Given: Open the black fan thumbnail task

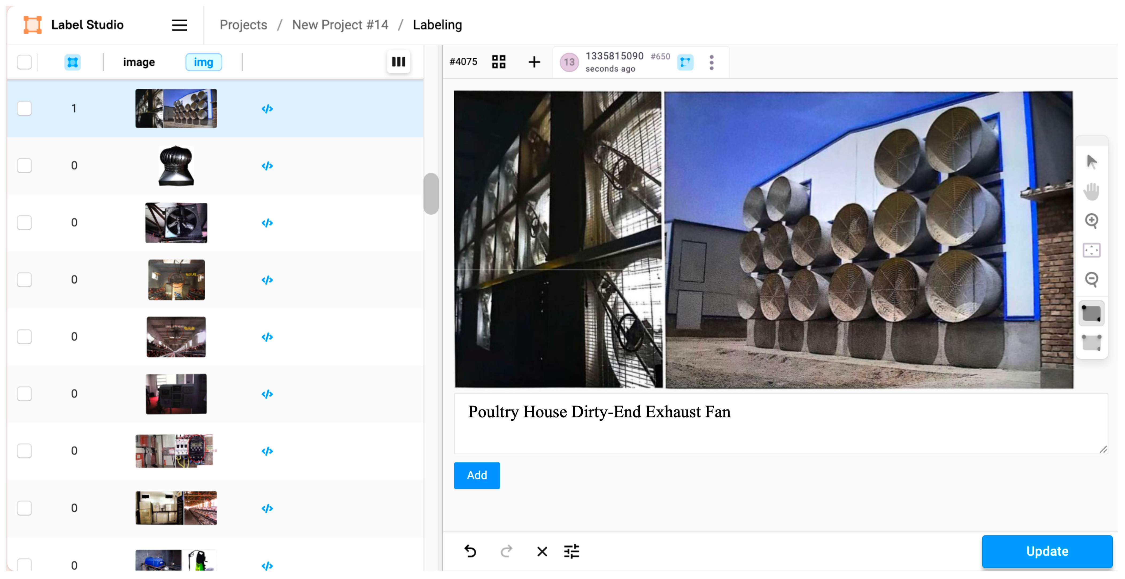Looking at the screenshot, I should tap(176, 223).
